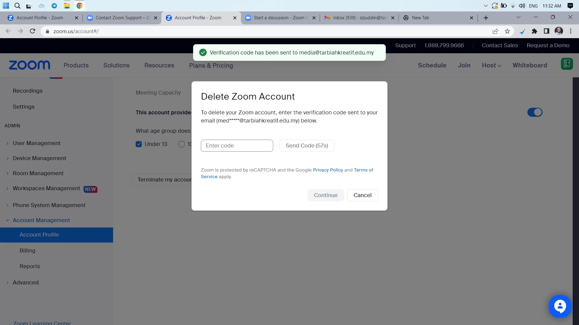Screen dimensions: 579x325
Task: Open the chat assistant bubble icon
Action: pyautogui.click(x=560, y=306)
